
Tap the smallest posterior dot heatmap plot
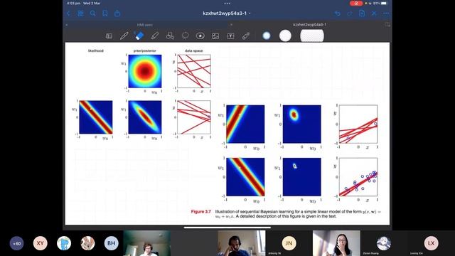[x=301, y=177]
